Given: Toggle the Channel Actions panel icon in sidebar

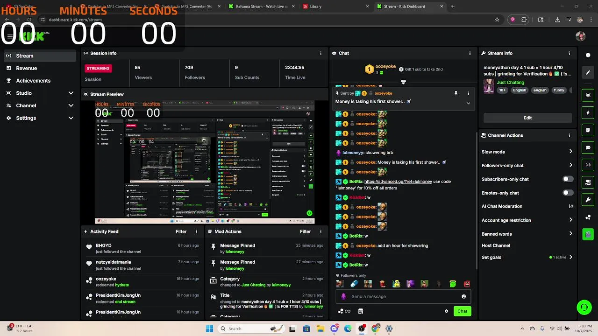Looking at the screenshot, I should click(588, 182).
